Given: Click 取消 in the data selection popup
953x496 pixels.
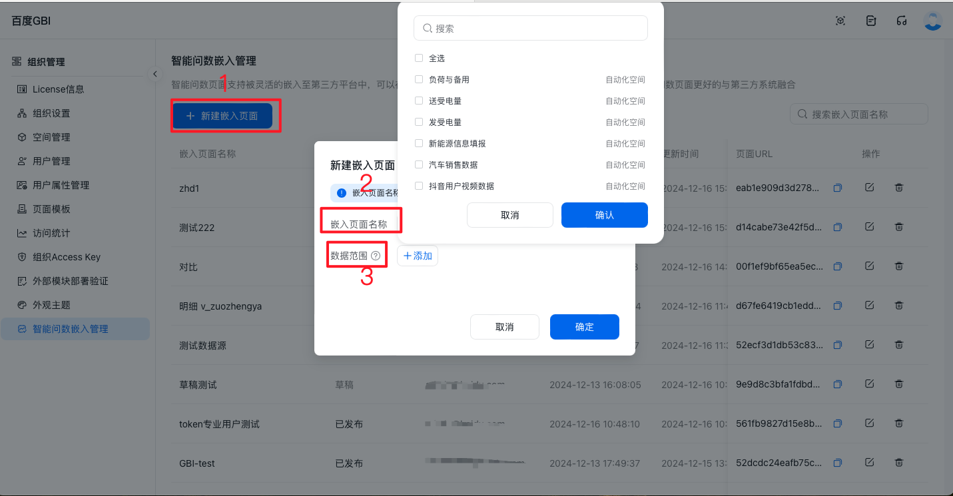Looking at the screenshot, I should pyautogui.click(x=510, y=215).
